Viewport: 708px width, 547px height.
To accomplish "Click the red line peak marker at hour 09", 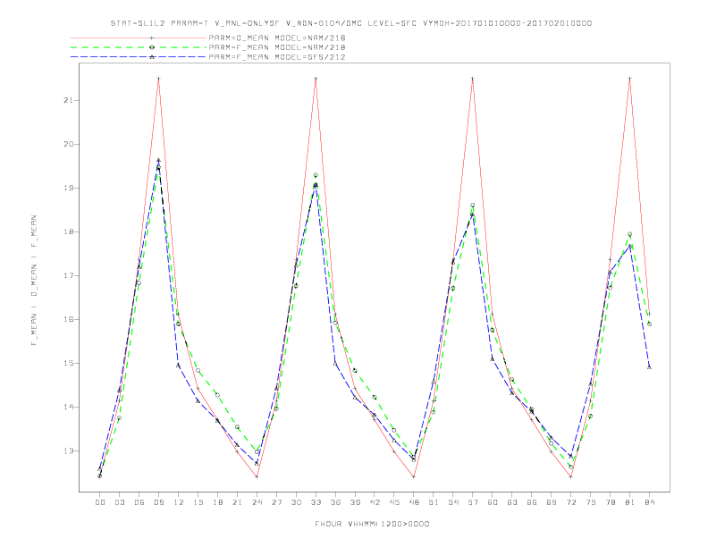I will [158, 79].
